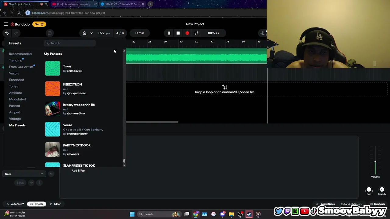Click the 00:53.7 time display
This screenshot has width=390, height=219.
214,33
